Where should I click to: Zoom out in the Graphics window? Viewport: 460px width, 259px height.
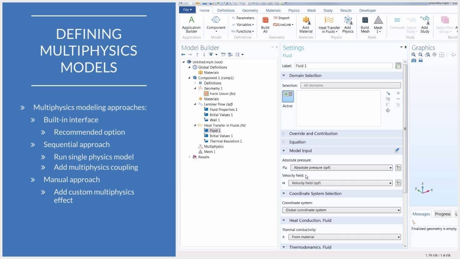coord(420,55)
